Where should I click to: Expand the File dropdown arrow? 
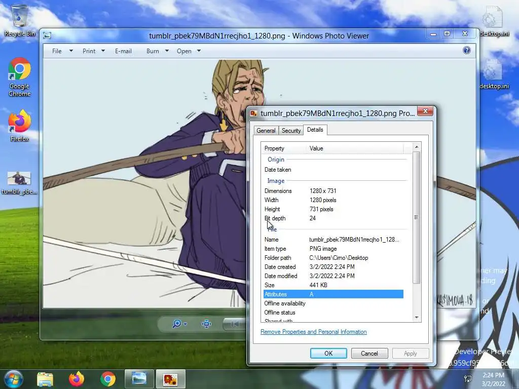(x=71, y=51)
